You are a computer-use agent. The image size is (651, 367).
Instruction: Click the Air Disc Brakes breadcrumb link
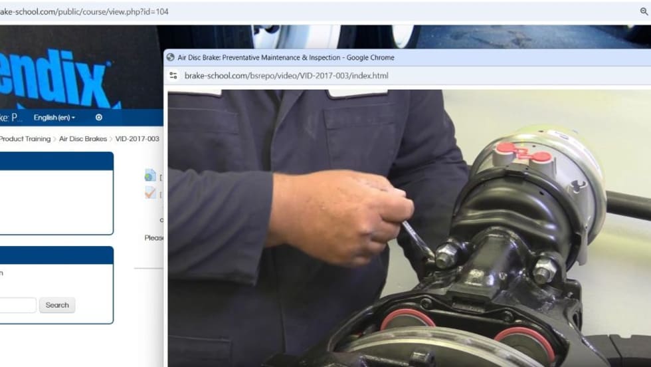tap(83, 139)
